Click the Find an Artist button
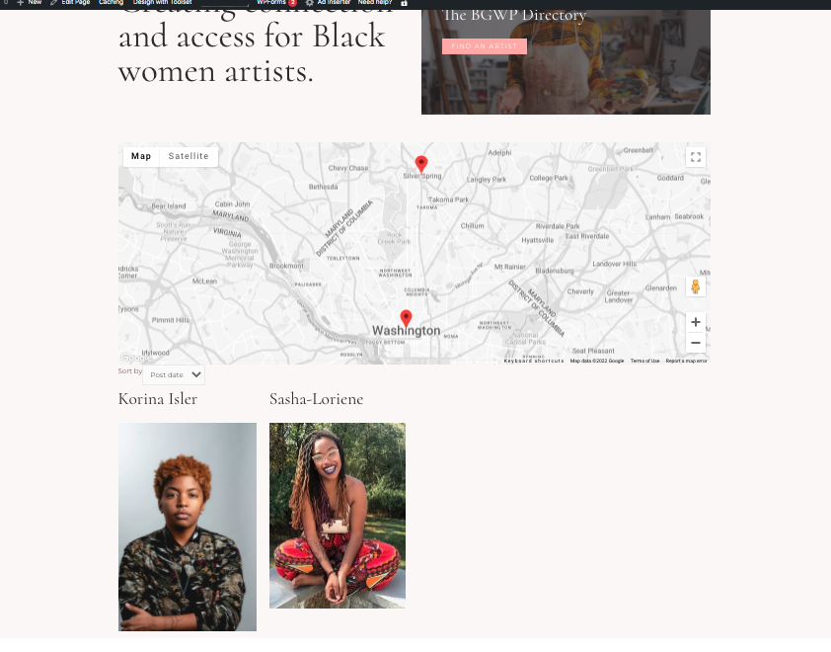 [x=485, y=46]
